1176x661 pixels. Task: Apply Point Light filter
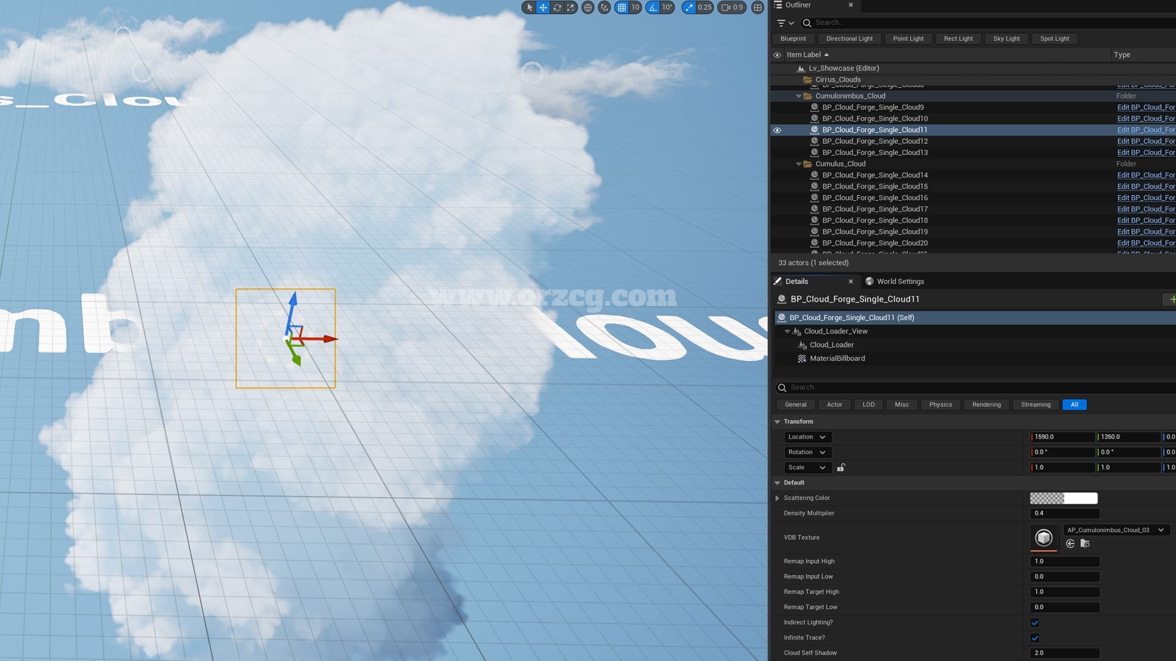(x=908, y=39)
